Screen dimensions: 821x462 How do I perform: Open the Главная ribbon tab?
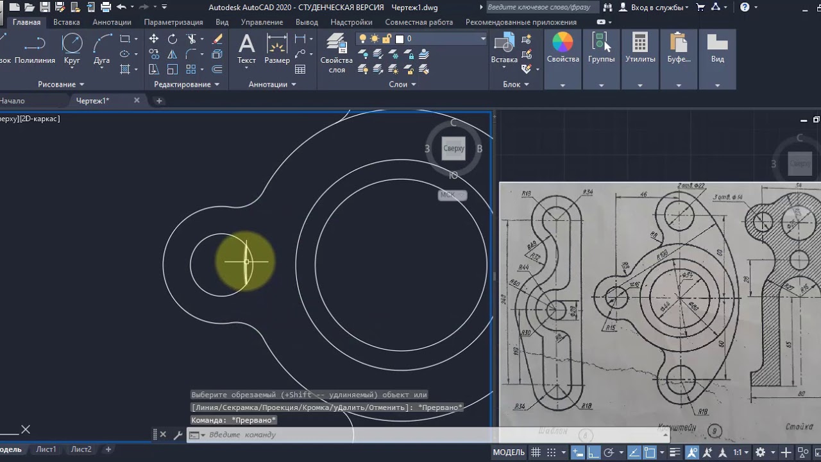point(26,22)
